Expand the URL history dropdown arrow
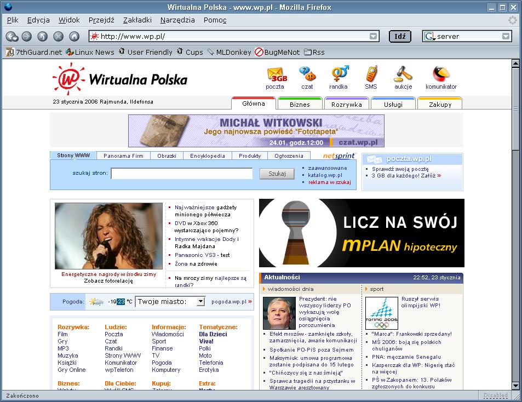 [373, 37]
